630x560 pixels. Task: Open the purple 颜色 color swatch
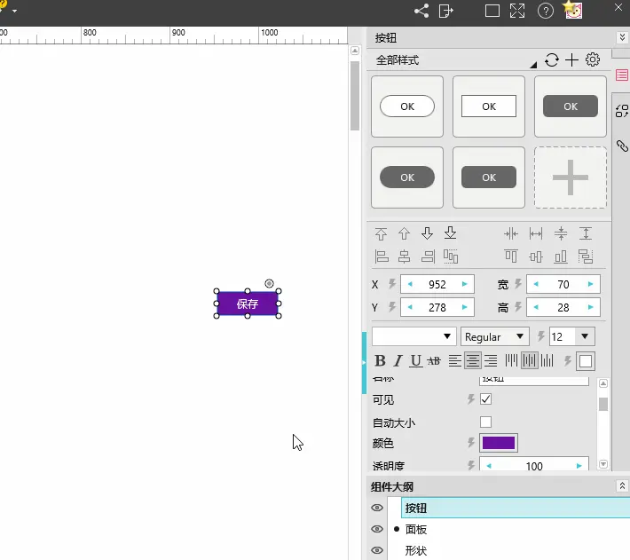click(498, 443)
